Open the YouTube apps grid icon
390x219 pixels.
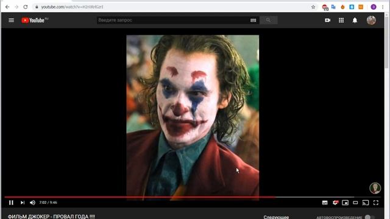341,20
